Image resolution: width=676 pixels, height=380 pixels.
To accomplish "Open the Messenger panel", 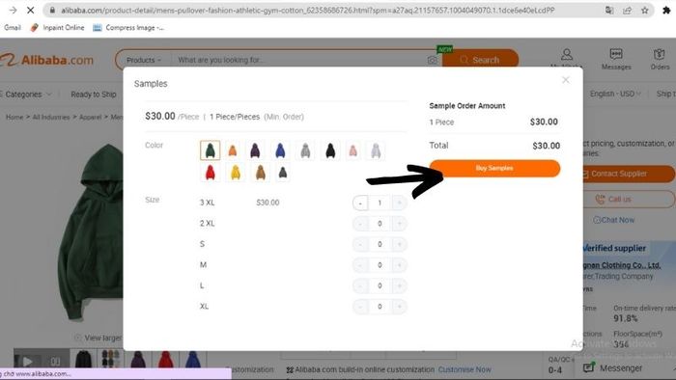I will pos(612,368).
